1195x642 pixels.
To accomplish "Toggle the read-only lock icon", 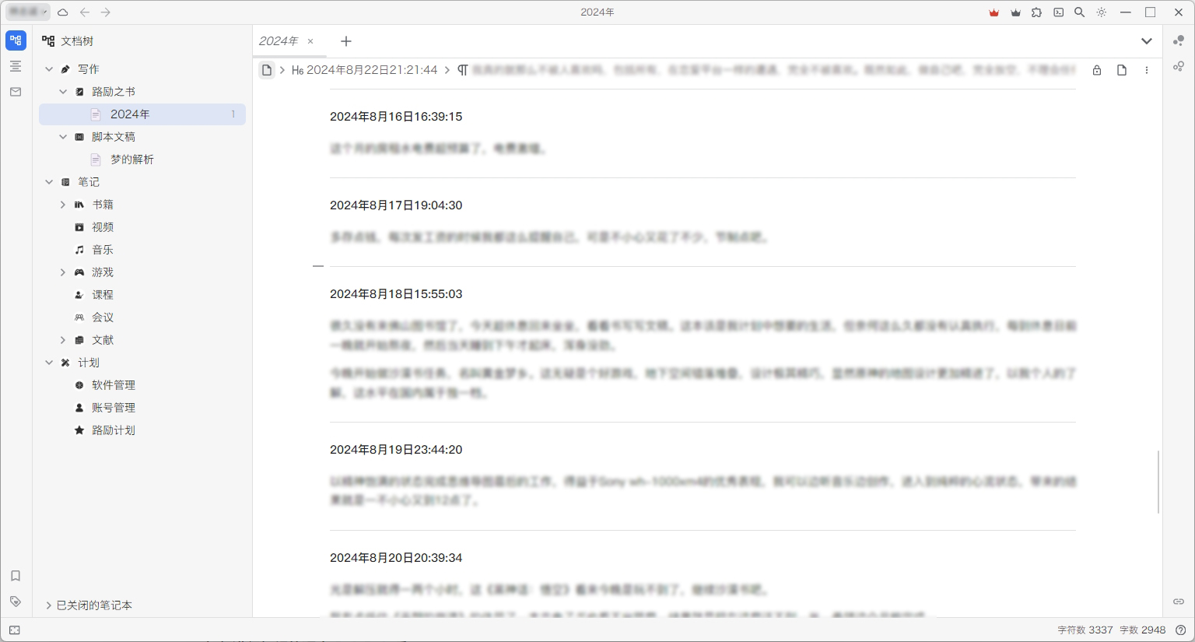I will [1097, 70].
